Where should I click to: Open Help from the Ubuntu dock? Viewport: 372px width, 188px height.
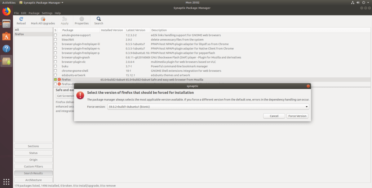coord(6,49)
